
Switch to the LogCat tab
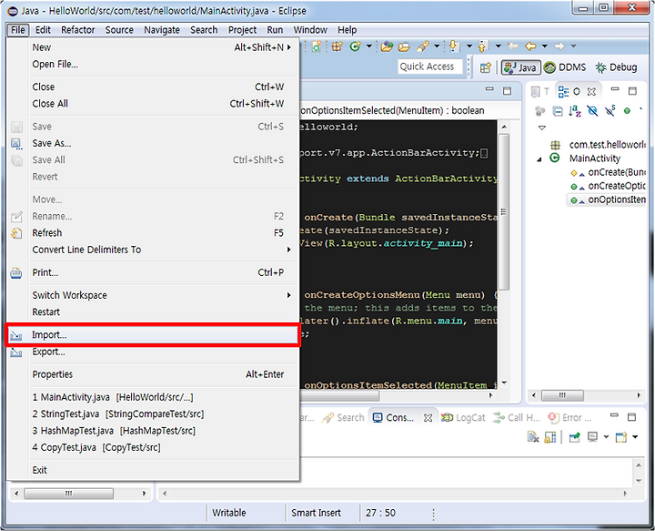point(463,417)
